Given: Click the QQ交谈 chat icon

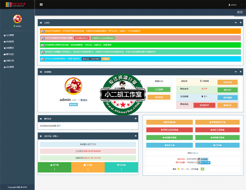Looking at the screenshot, I should point(203,159).
